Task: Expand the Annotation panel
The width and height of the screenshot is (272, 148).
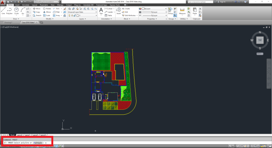Action: click(x=107, y=19)
